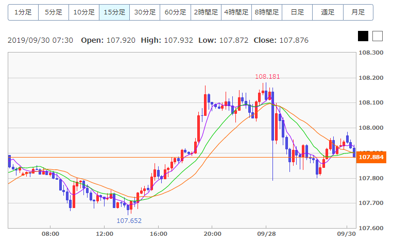Choose the 10分足 chart interval
The height and width of the screenshot is (242, 393).
coord(84,12)
